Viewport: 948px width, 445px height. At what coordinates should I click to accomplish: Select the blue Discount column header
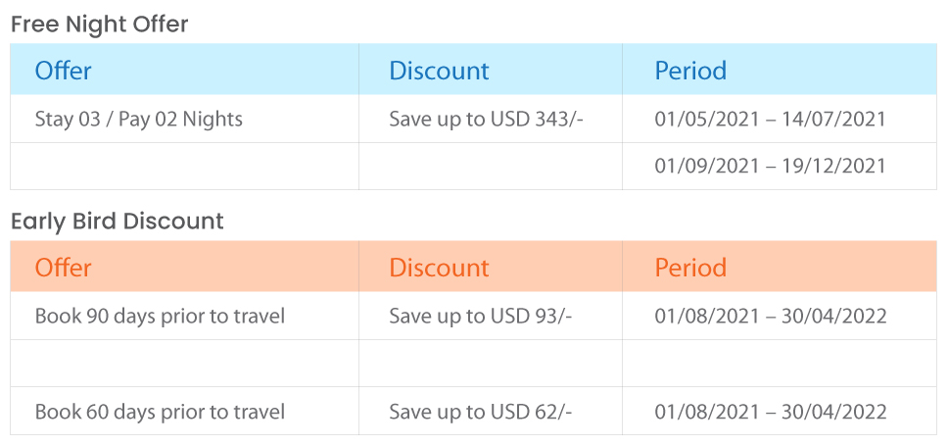tap(439, 71)
